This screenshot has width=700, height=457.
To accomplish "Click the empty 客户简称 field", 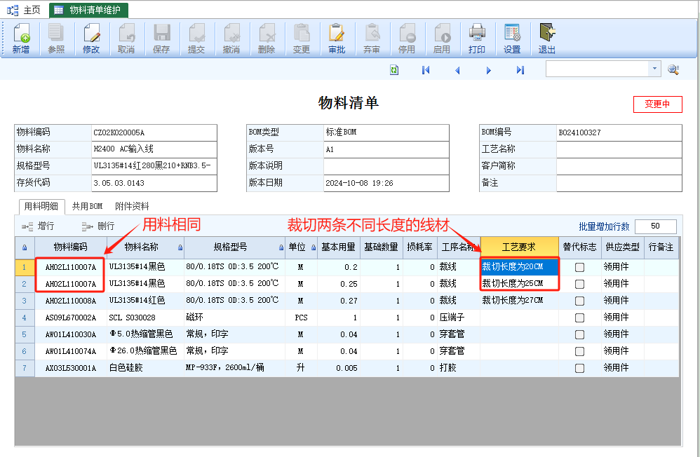I will click(619, 166).
